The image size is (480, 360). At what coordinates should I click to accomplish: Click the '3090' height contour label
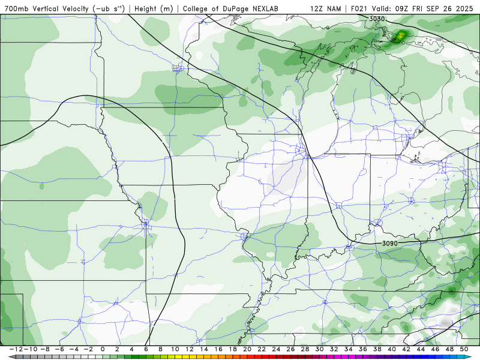click(389, 244)
